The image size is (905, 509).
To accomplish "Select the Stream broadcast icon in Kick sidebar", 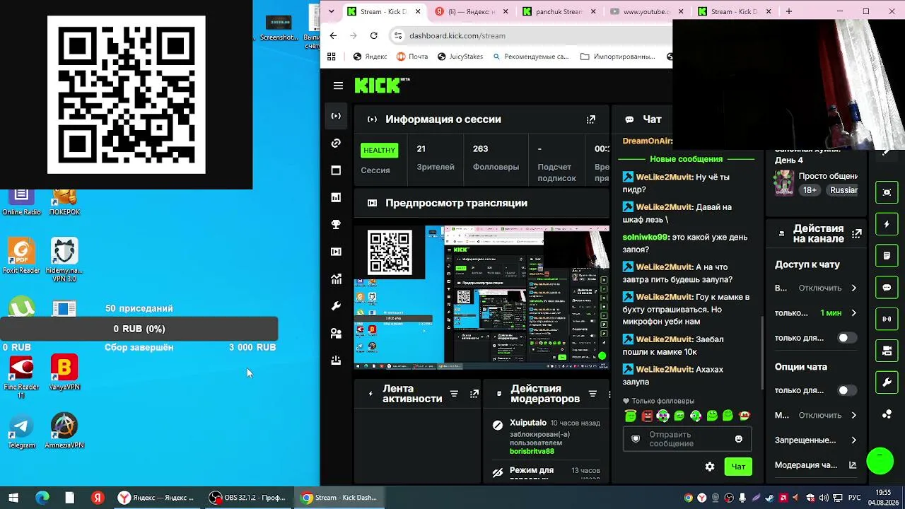I will (336, 116).
